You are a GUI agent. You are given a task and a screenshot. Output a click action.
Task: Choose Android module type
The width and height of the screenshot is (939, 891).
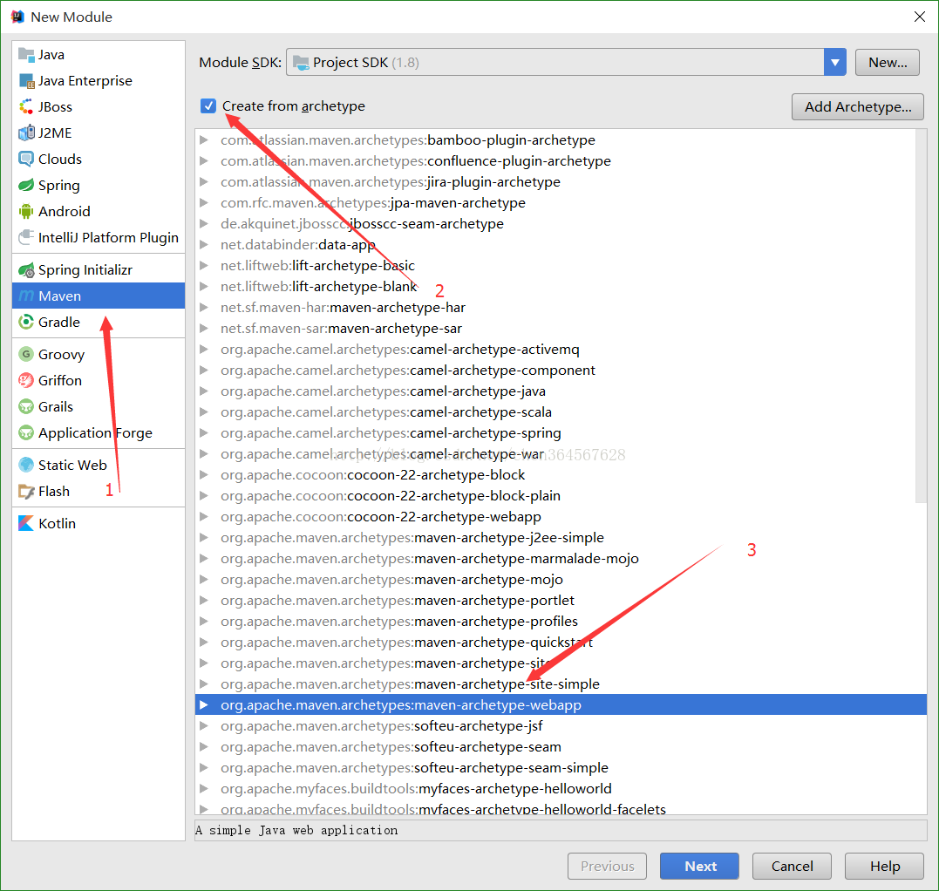(99, 211)
